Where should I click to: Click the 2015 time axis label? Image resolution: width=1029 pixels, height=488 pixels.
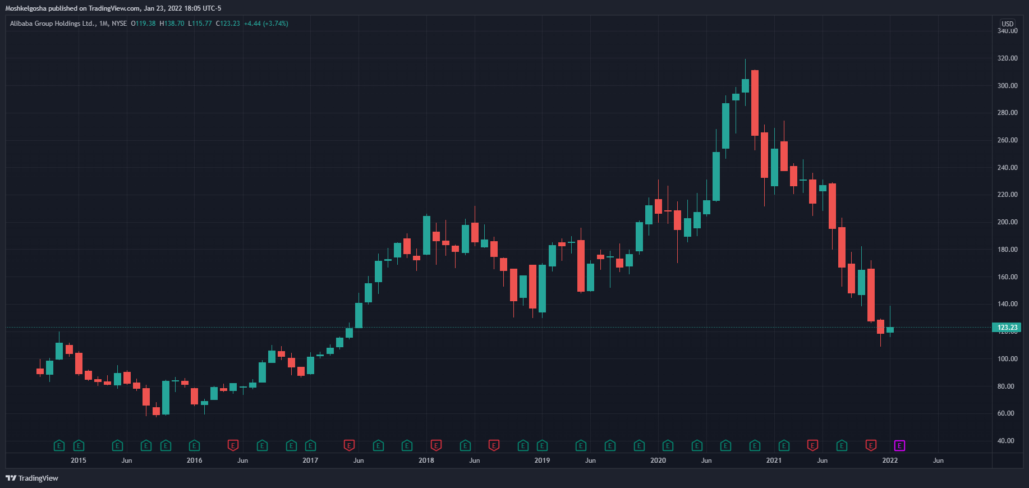pyautogui.click(x=79, y=461)
